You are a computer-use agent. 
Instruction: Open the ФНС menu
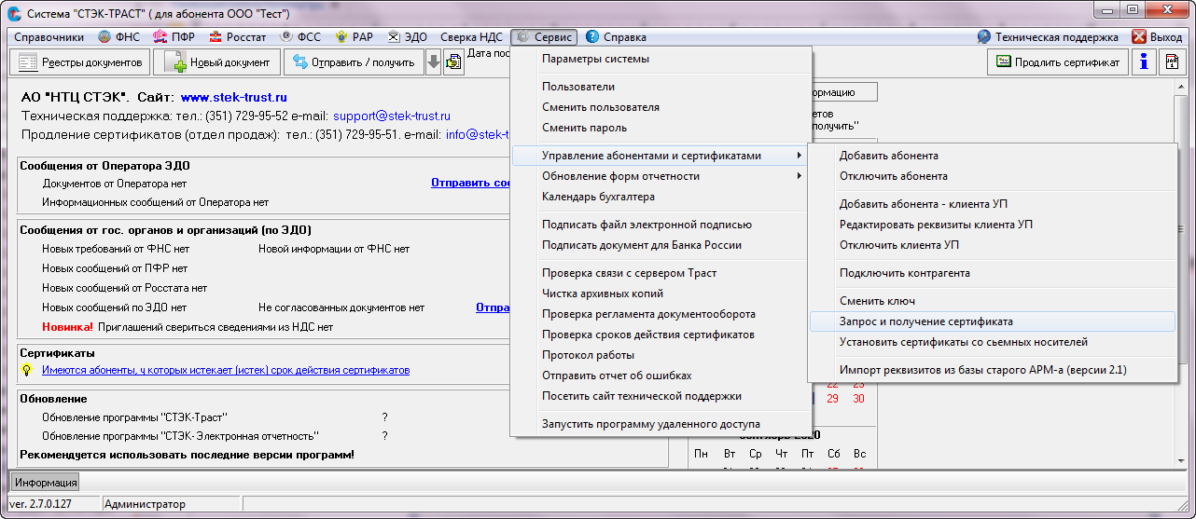click(118, 37)
